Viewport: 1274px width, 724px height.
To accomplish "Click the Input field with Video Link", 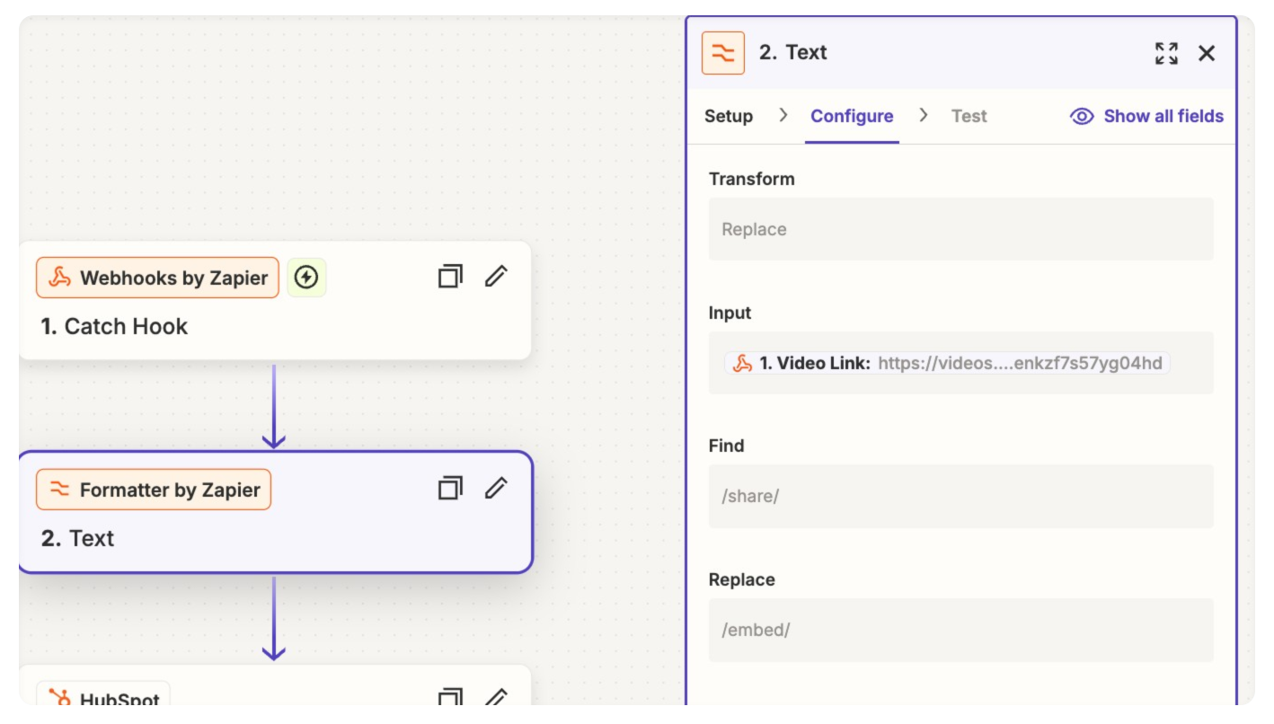I will click(x=960, y=363).
